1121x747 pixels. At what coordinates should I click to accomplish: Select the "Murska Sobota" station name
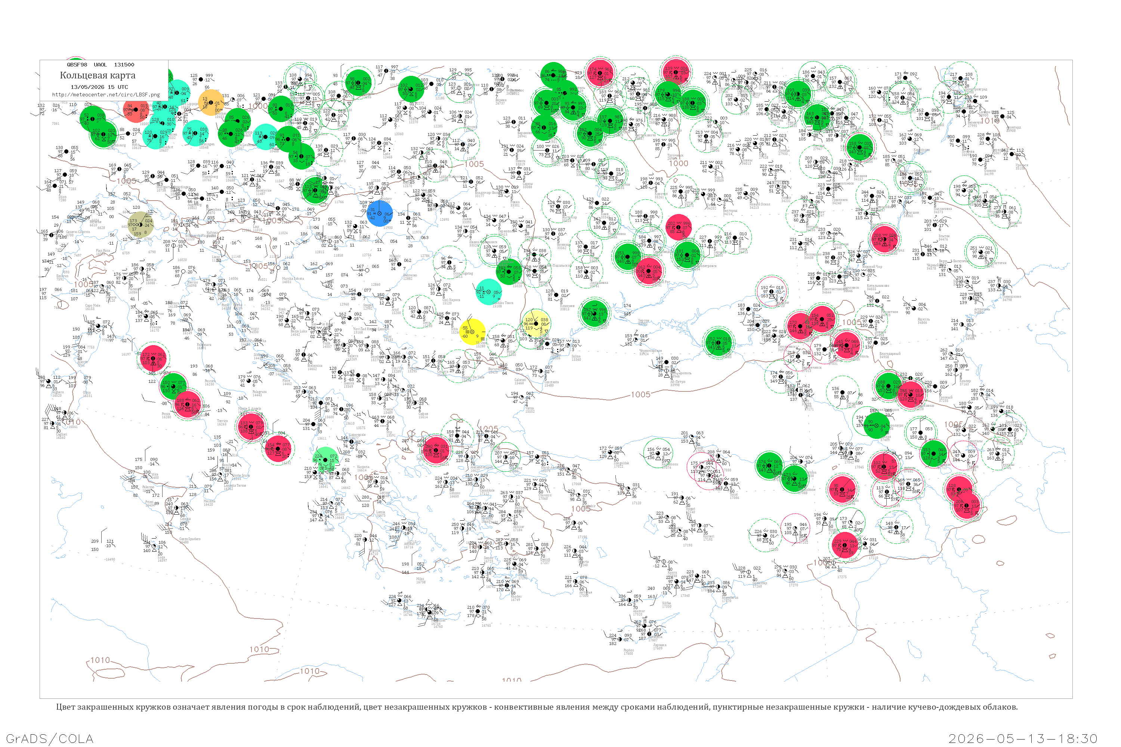pos(293,279)
